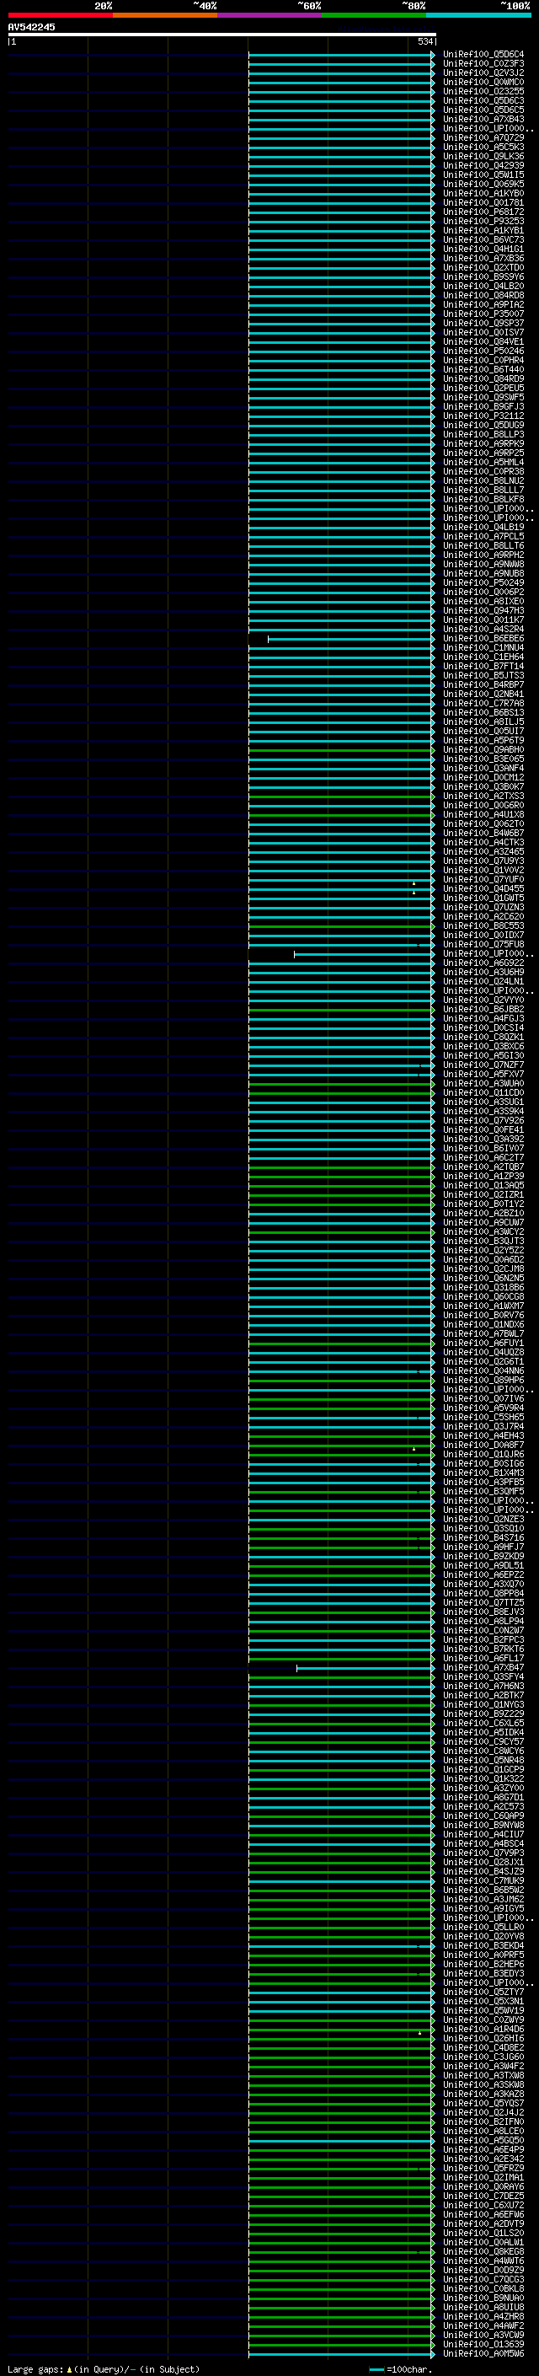Select hit label UniRef100_B0SIG6
539x2376 pixels.
(483, 1463)
